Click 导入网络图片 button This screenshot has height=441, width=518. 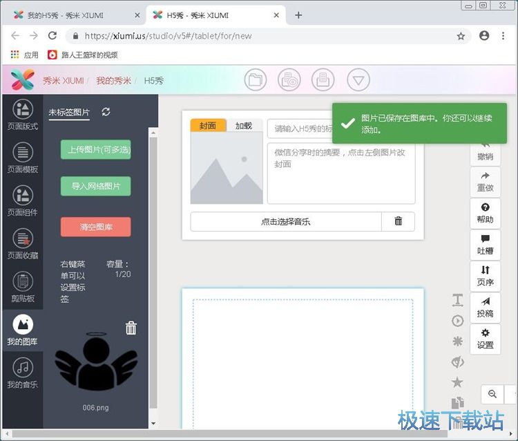[x=96, y=186]
